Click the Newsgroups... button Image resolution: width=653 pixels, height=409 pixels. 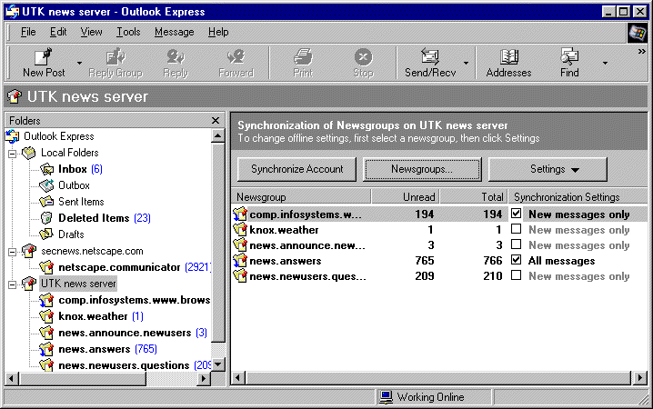click(421, 169)
